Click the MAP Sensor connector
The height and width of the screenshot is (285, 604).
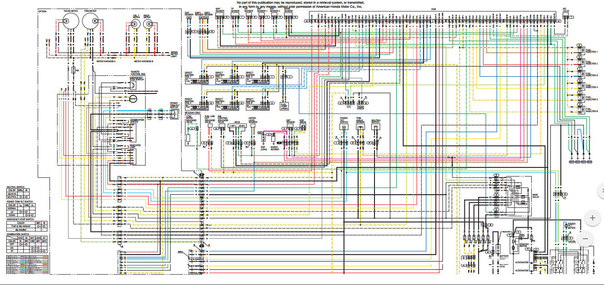click(x=219, y=17)
